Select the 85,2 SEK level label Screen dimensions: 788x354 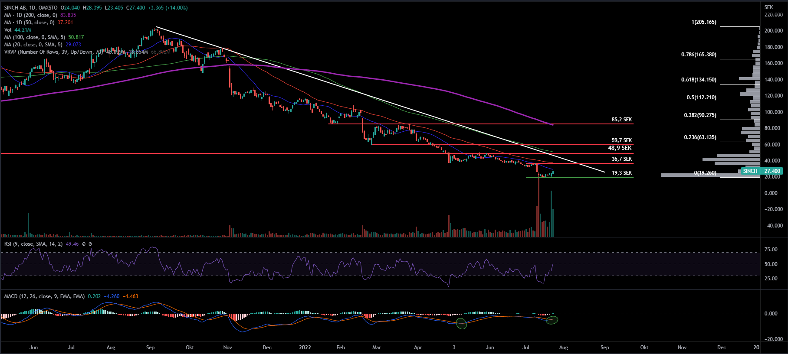point(621,120)
